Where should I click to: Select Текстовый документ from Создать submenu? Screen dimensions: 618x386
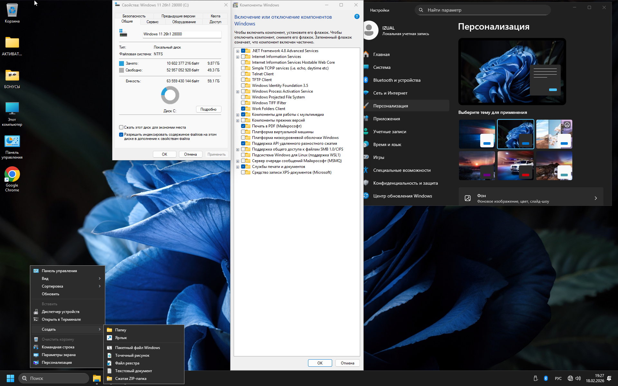[133, 371]
